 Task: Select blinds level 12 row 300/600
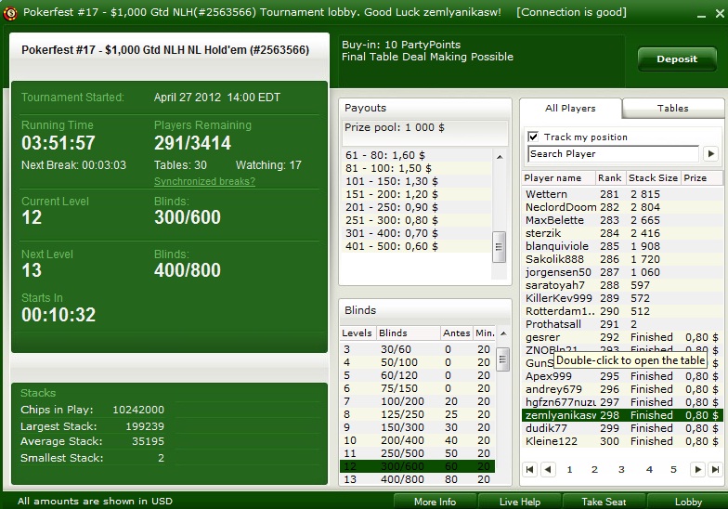point(418,466)
